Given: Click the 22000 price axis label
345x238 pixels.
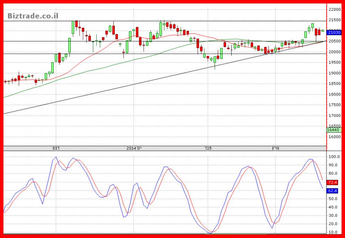Looking at the screenshot, I should tap(334, 10).
